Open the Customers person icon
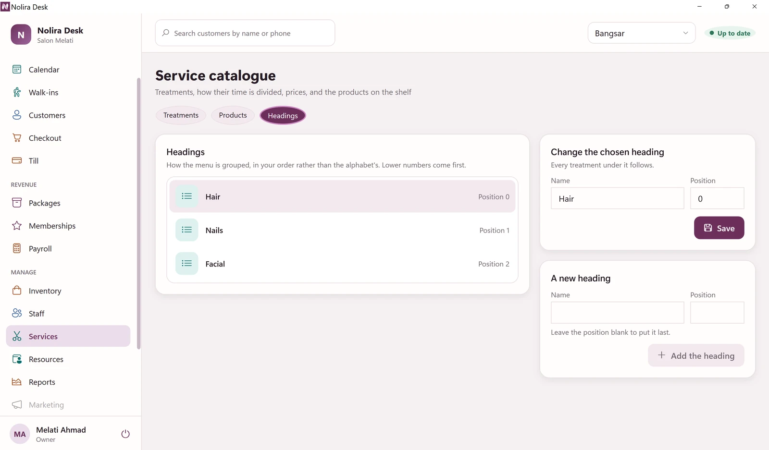The width and height of the screenshot is (769, 450). point(17,115)
